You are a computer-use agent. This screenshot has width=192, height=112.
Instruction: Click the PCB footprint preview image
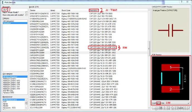tap(171, 78)
